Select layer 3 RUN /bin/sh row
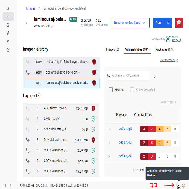The image size is (189, 189). tap(61, 140)
